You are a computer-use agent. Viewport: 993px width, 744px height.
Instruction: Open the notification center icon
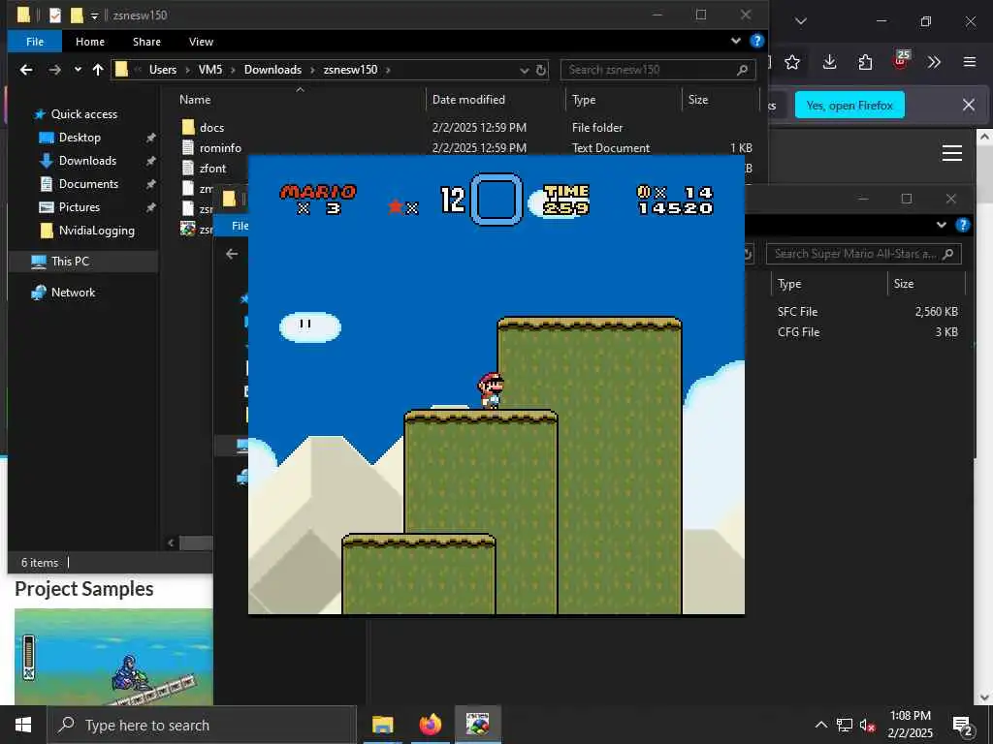click(x=963, y=726)
